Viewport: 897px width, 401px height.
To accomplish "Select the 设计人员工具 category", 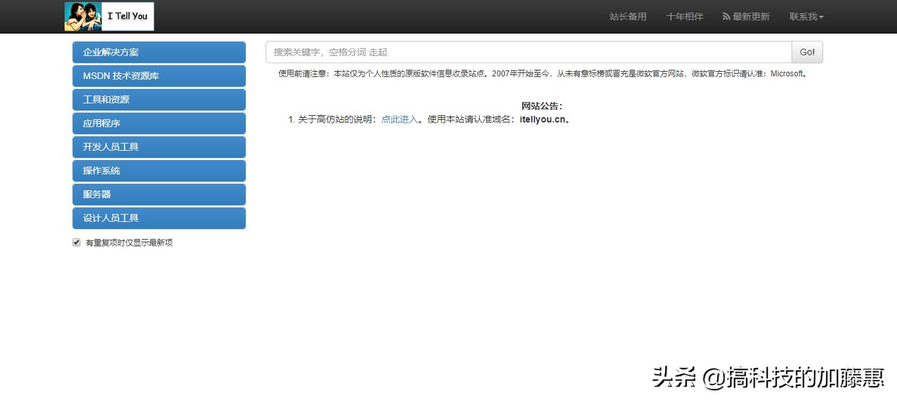I will click(x=158, y=218).
